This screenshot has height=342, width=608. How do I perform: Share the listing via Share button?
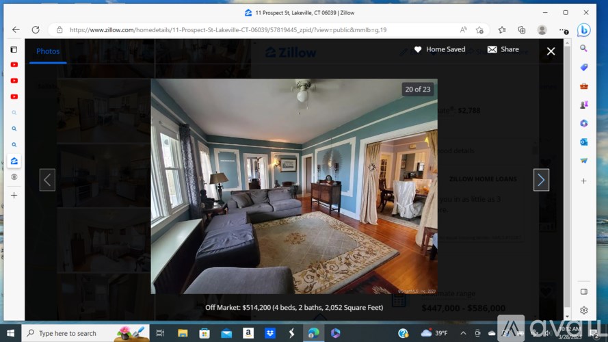pyautogui.click(x=503, y=50)
